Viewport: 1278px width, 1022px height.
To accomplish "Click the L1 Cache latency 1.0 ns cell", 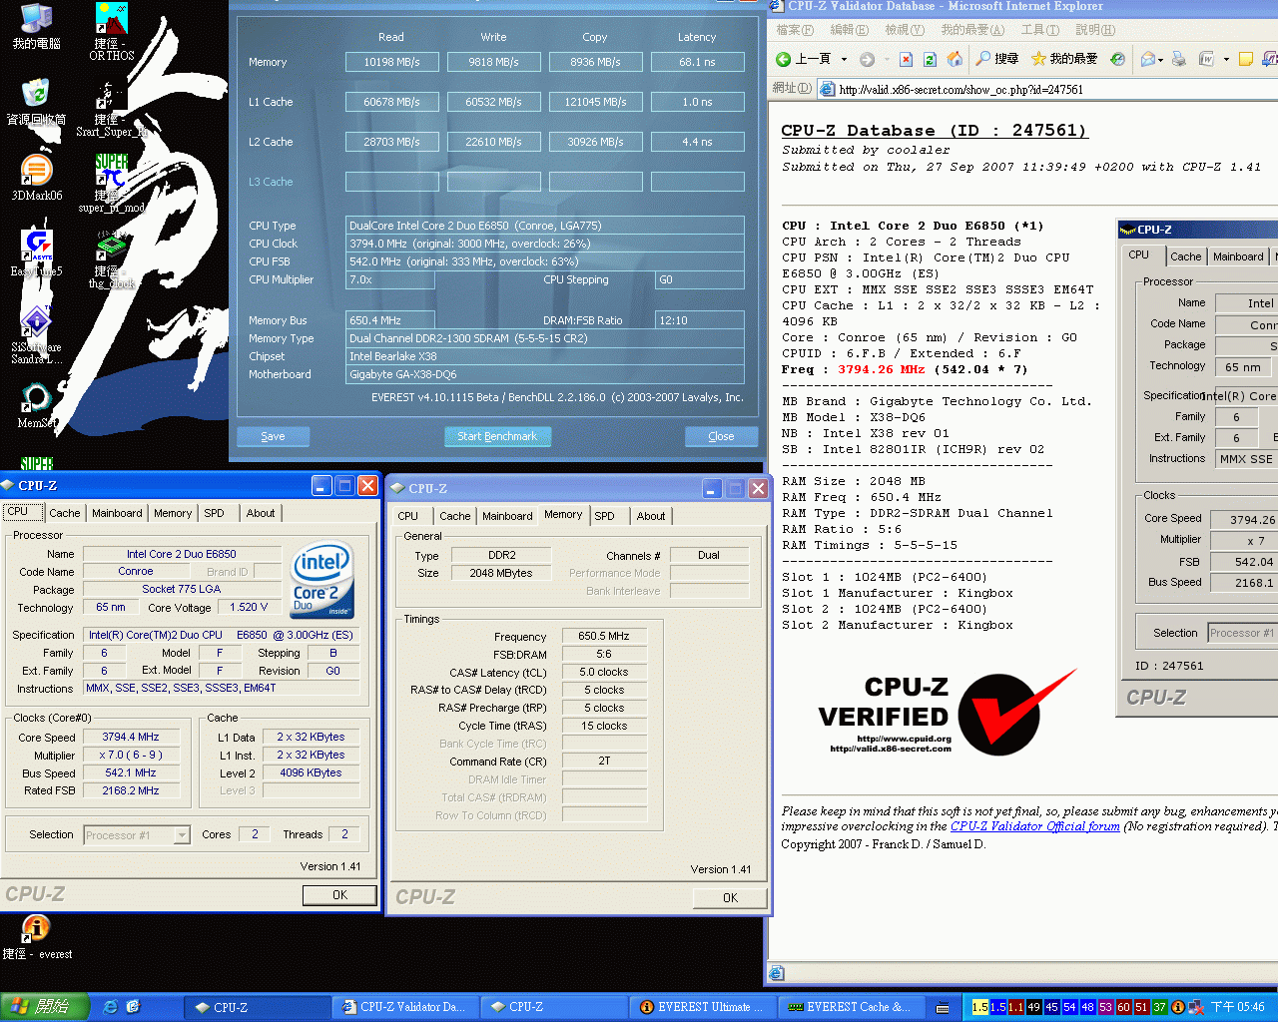I will [697, 102].
